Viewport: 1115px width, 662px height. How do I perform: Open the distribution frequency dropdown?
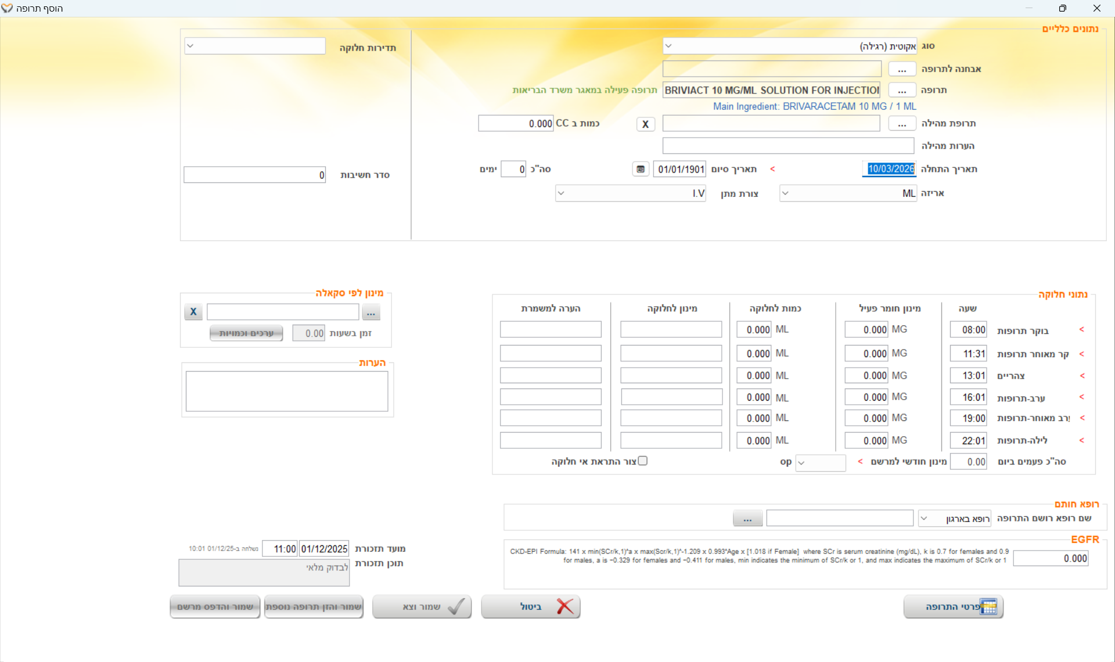tap(190, 46)
